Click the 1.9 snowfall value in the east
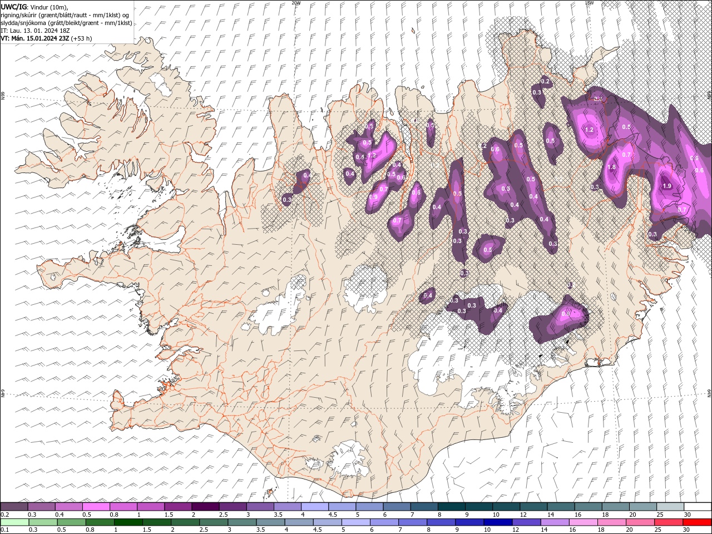This screenshot has height=534, width=712. [667, 186]
